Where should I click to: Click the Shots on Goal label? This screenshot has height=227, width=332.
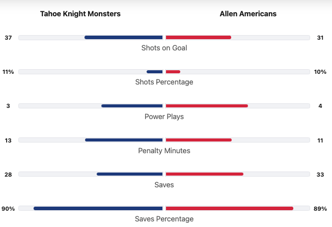click(x=164, y=48)
